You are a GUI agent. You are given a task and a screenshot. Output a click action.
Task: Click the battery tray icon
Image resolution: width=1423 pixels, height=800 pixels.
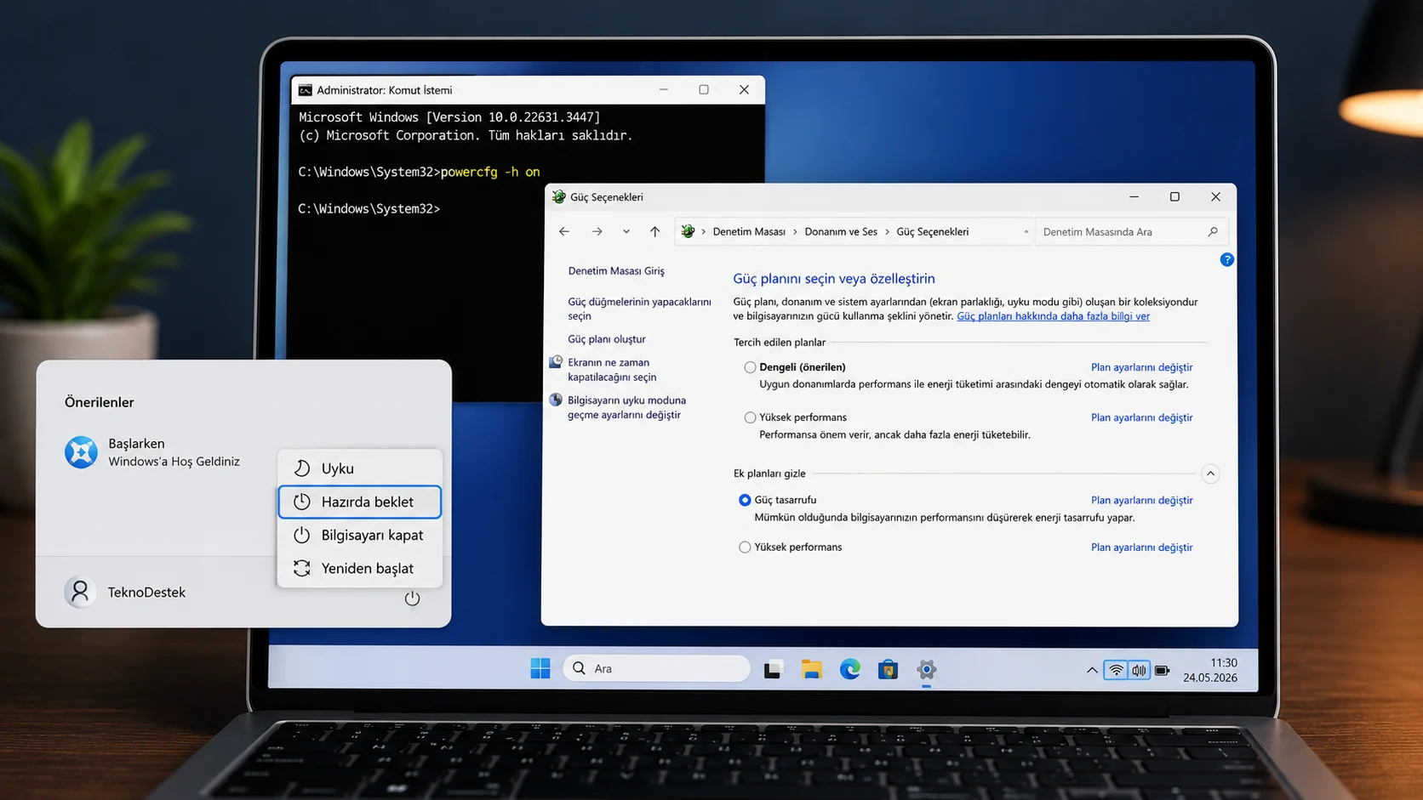[1162, 671]
